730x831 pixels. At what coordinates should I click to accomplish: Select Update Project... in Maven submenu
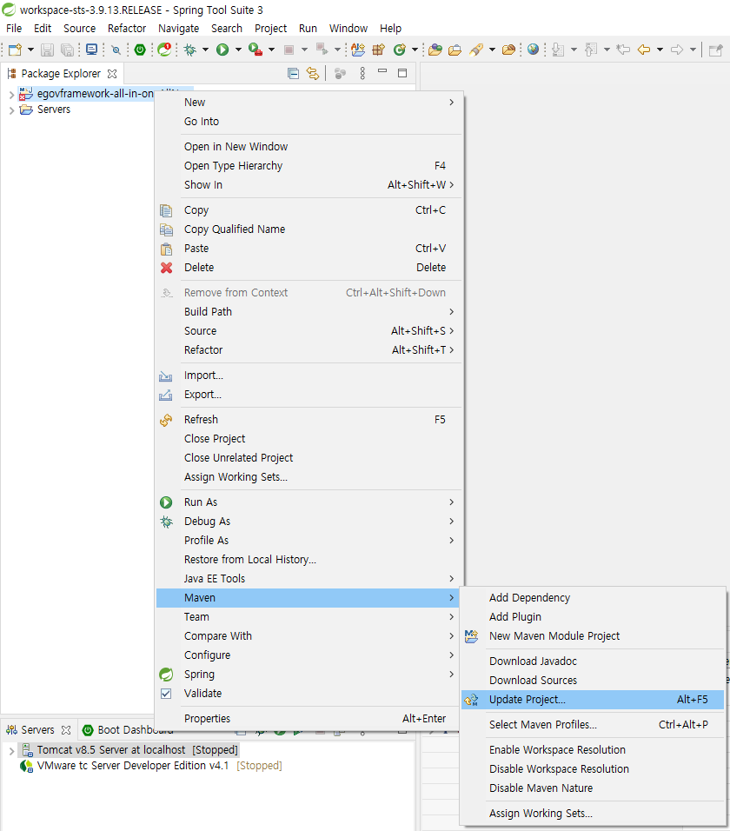click(527, 700)
